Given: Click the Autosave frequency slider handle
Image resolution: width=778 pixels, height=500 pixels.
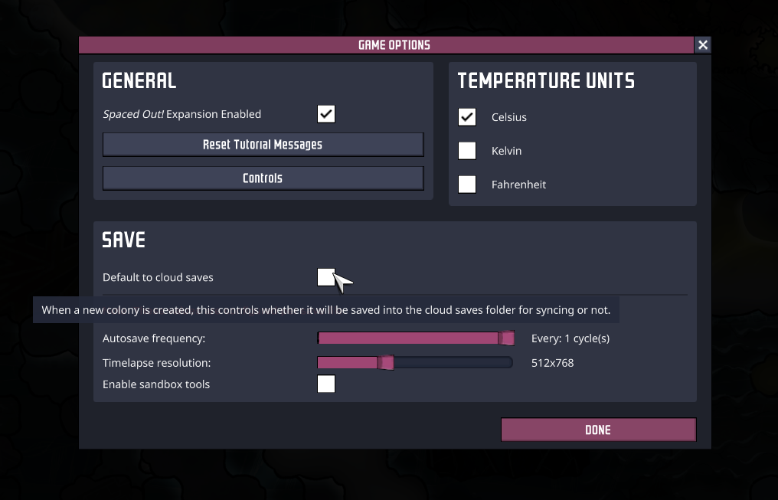Looking at the screenshot, I should [x=506, y=338].
